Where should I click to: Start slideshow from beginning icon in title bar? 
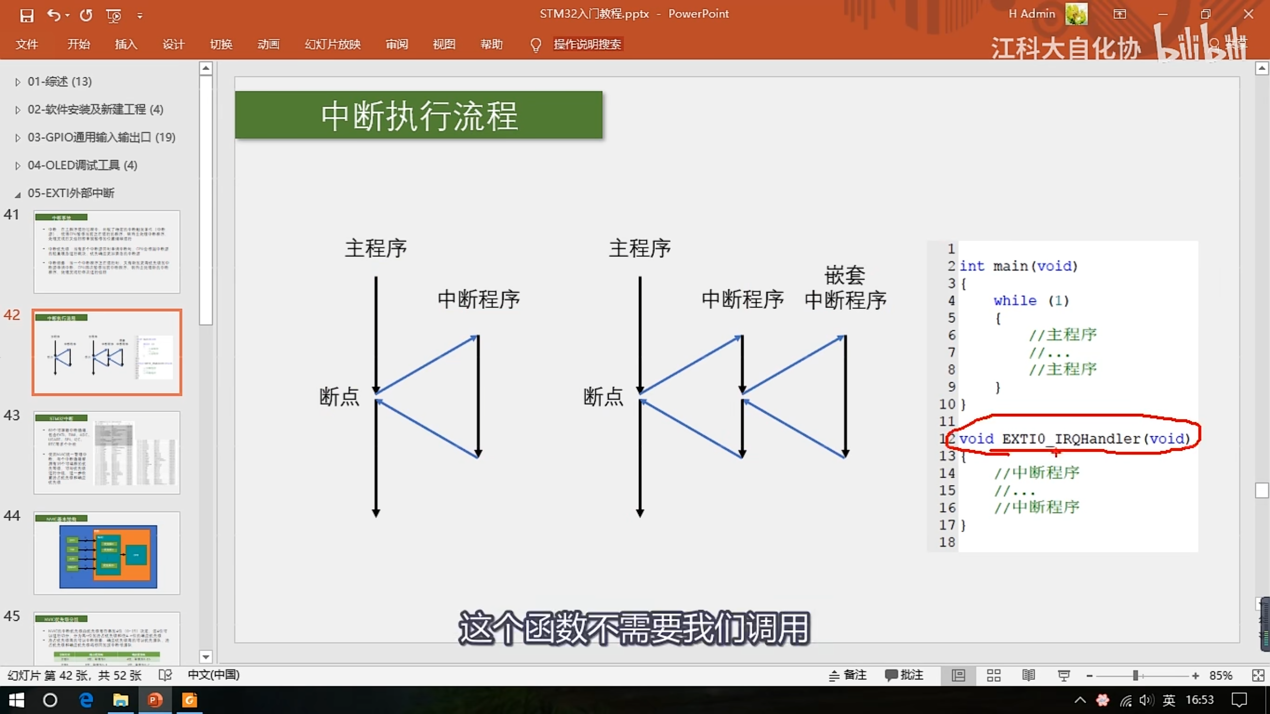tap(114, 16)
